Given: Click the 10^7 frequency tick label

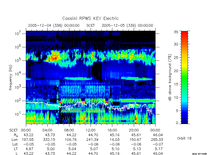Looking at the screenshot, I should (18, 34).
